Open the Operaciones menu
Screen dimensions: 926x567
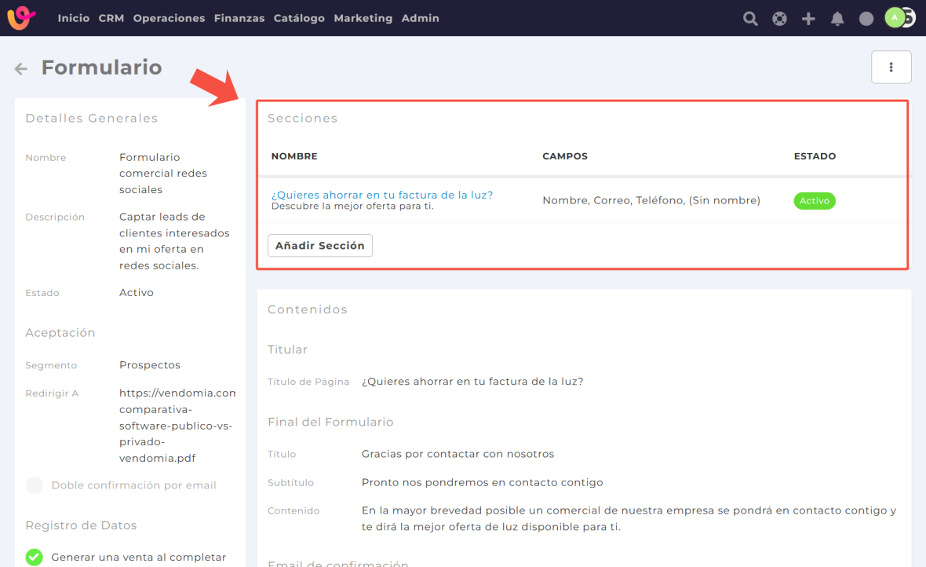[x=169, y=18]
